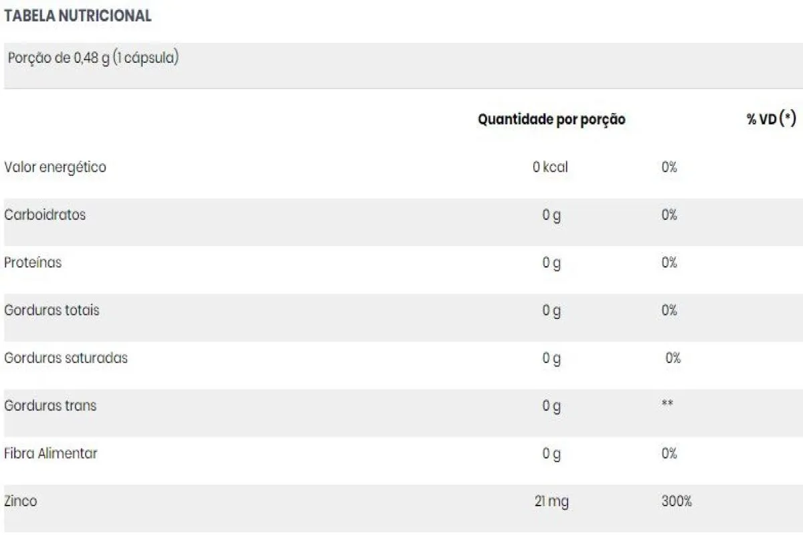Select the 0% value for Gorduras saturadas
The width and height of the screenshot is (803, 535).
tap(673, 358)
